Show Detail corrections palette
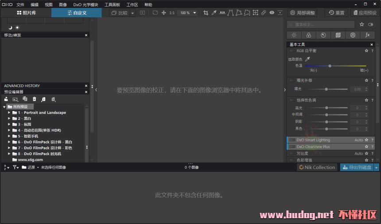This screenshot has height=224, width=381. tap(323, 35)
